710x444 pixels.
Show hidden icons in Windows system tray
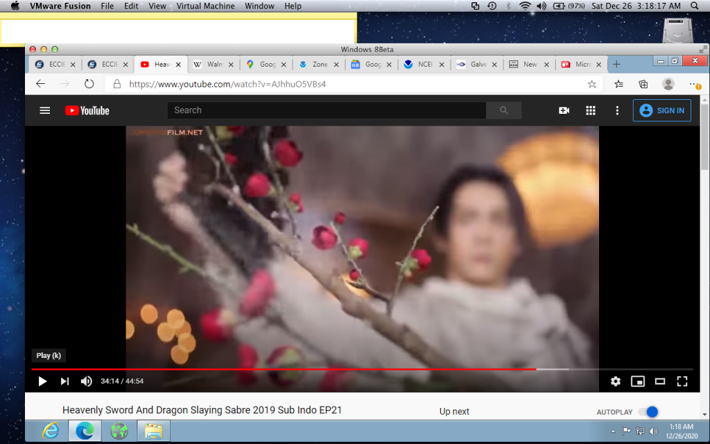coord(613,432)
